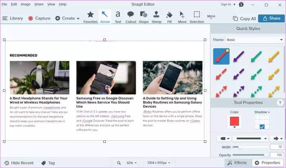Screen dimensions: 286x168
Task: Click the Bixby Routines article thumbnail
Action: (172, 78)
